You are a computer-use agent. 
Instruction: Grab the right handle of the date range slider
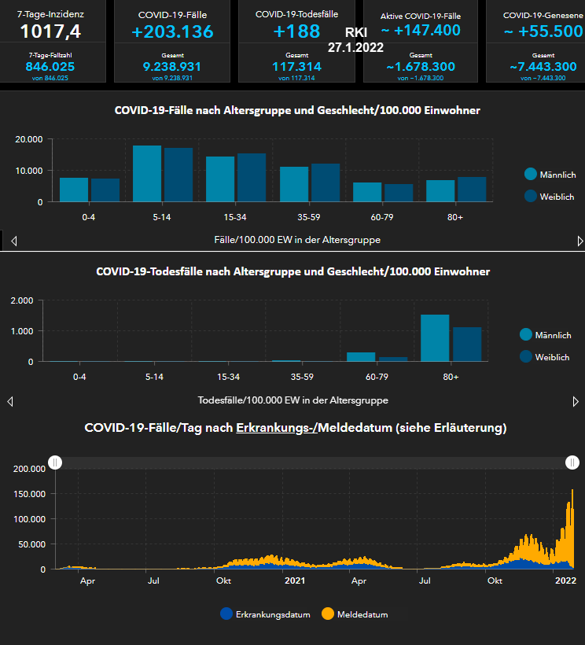point(574,463)
